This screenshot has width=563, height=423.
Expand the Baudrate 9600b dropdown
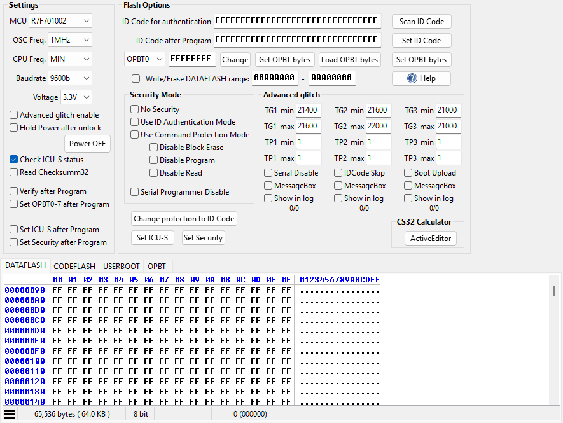[69, 78]
